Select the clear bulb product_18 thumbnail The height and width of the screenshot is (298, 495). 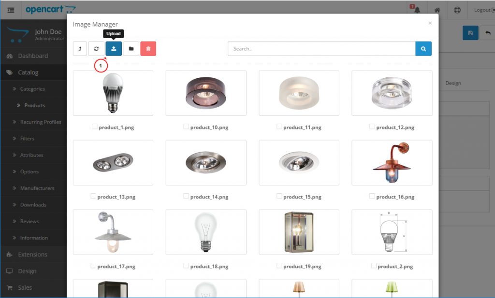point(206,232)
